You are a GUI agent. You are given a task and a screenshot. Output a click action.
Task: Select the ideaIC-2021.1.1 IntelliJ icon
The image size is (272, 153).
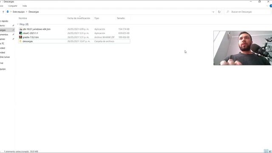click(21, 33)
